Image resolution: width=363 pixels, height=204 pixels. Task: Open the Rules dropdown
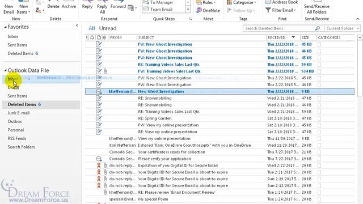tap(206, 2)
